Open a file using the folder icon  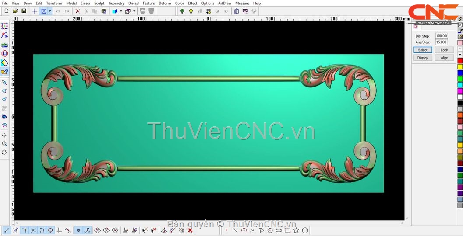[15, 11]
